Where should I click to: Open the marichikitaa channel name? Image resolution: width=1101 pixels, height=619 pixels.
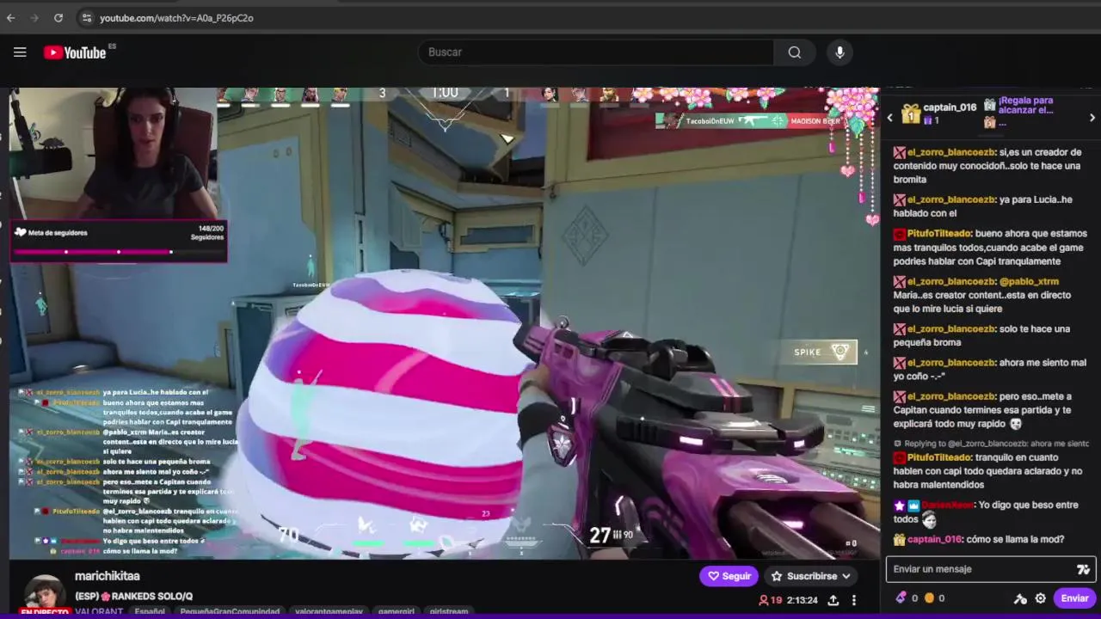[108, 576]
